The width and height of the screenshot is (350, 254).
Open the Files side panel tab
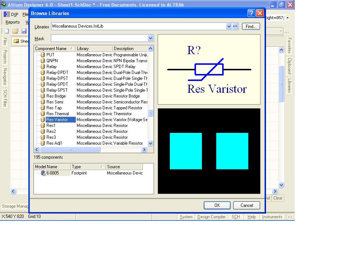pos(5,42)
